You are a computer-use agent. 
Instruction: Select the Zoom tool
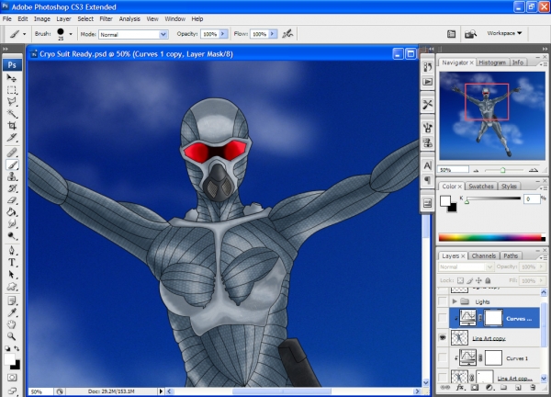point(12,336)
